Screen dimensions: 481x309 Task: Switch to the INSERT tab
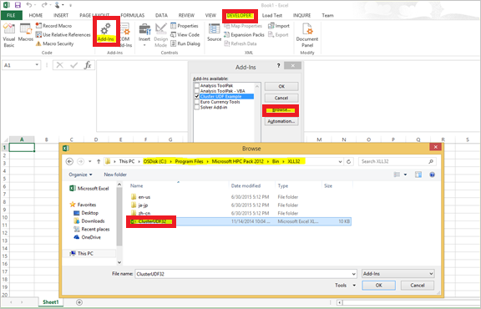tap(61, 15)
